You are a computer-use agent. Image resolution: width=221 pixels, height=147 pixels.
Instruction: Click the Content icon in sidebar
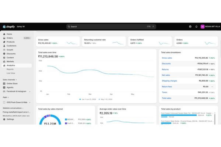4,58
